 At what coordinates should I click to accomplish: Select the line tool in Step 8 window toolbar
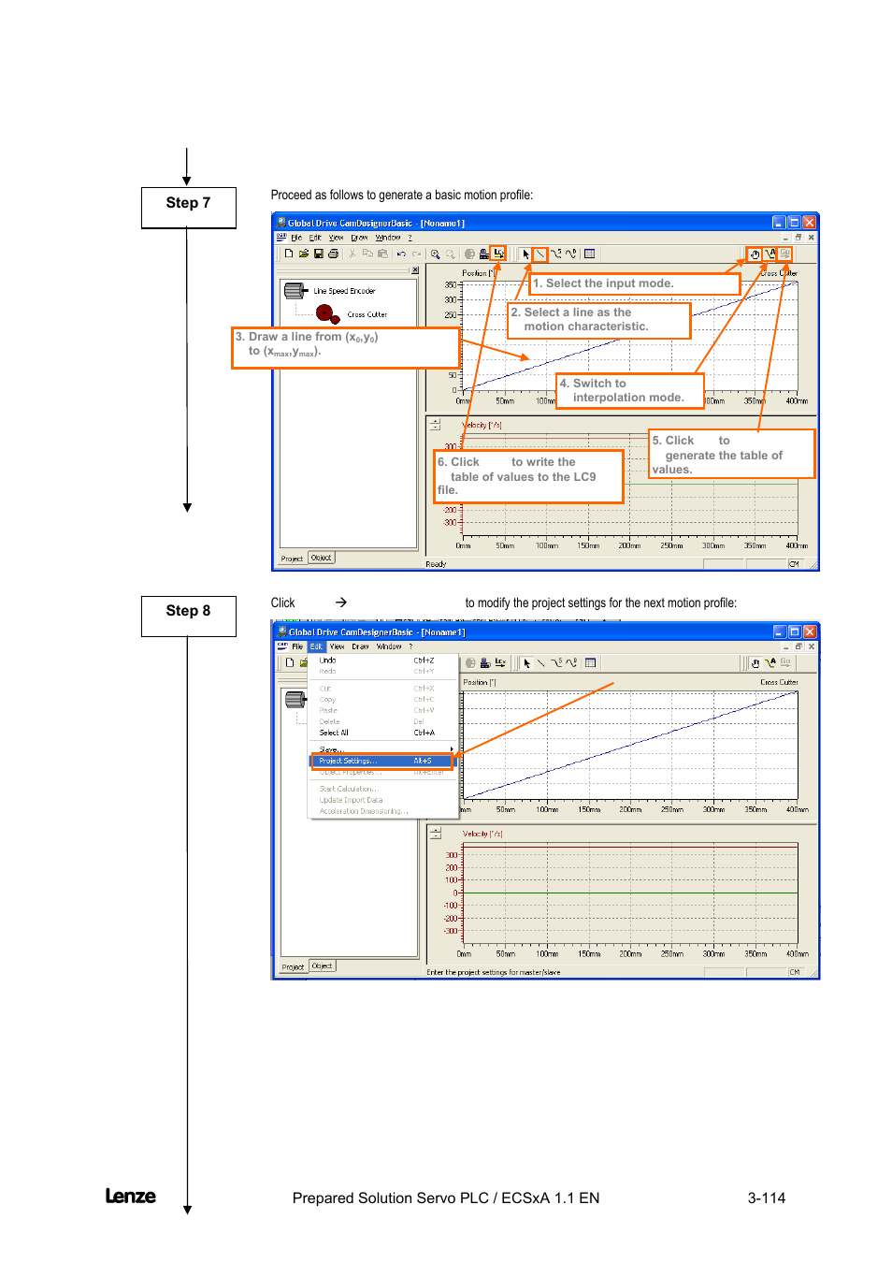pyautogui.click(x=541, y=662)
